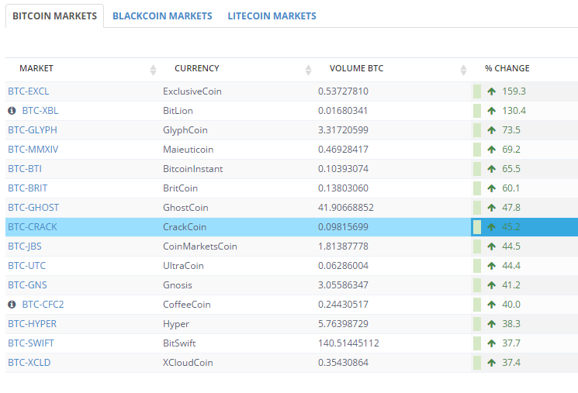Sort by the Volume BTC column arrows

click(x=463, y=70)
